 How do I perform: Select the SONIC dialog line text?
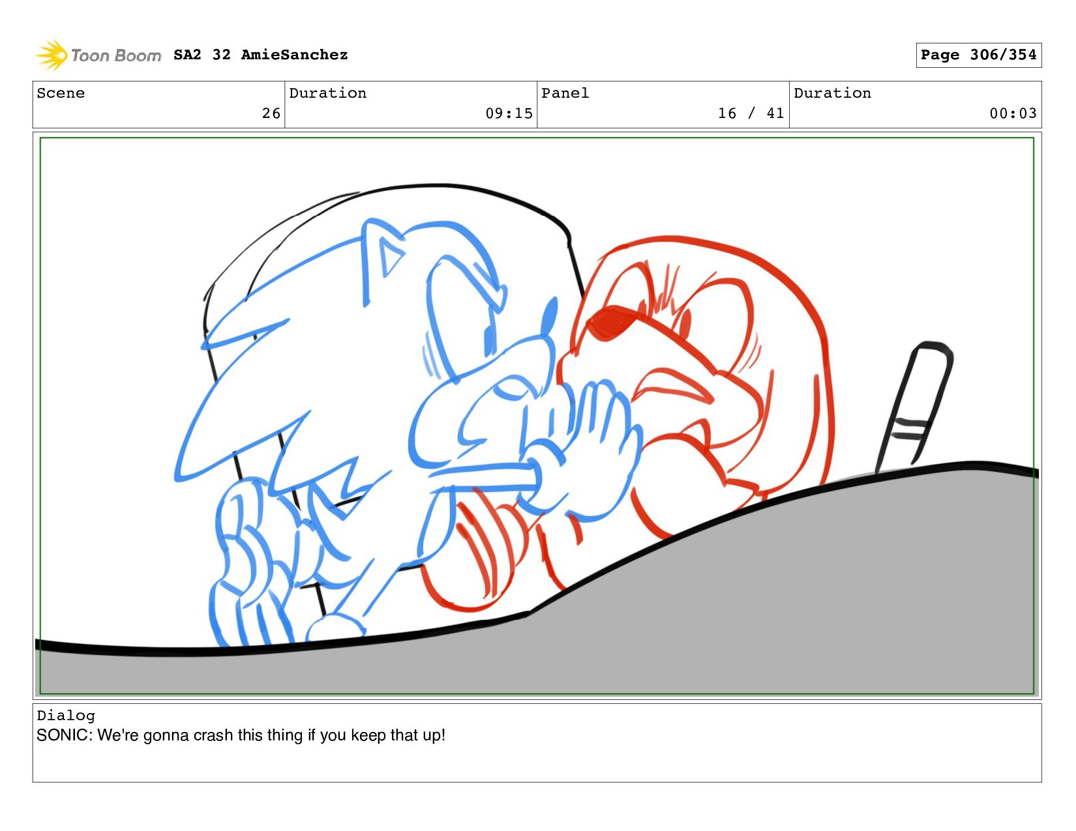click(x=241, y=735)
